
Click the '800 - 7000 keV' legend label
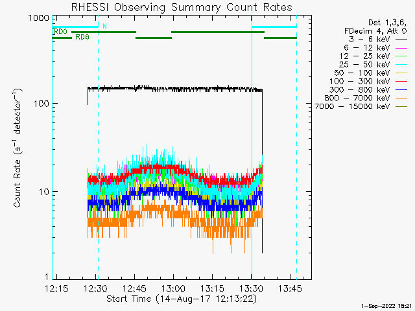coord(357,98)
